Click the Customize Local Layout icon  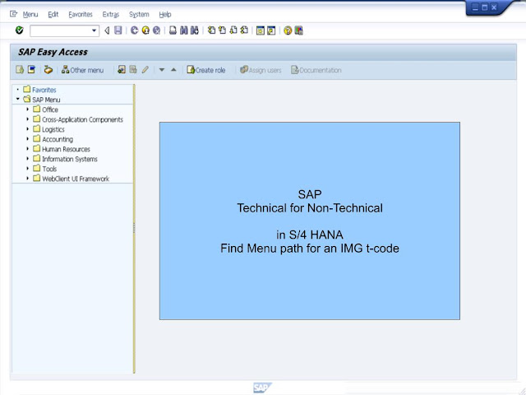(299, 30)
